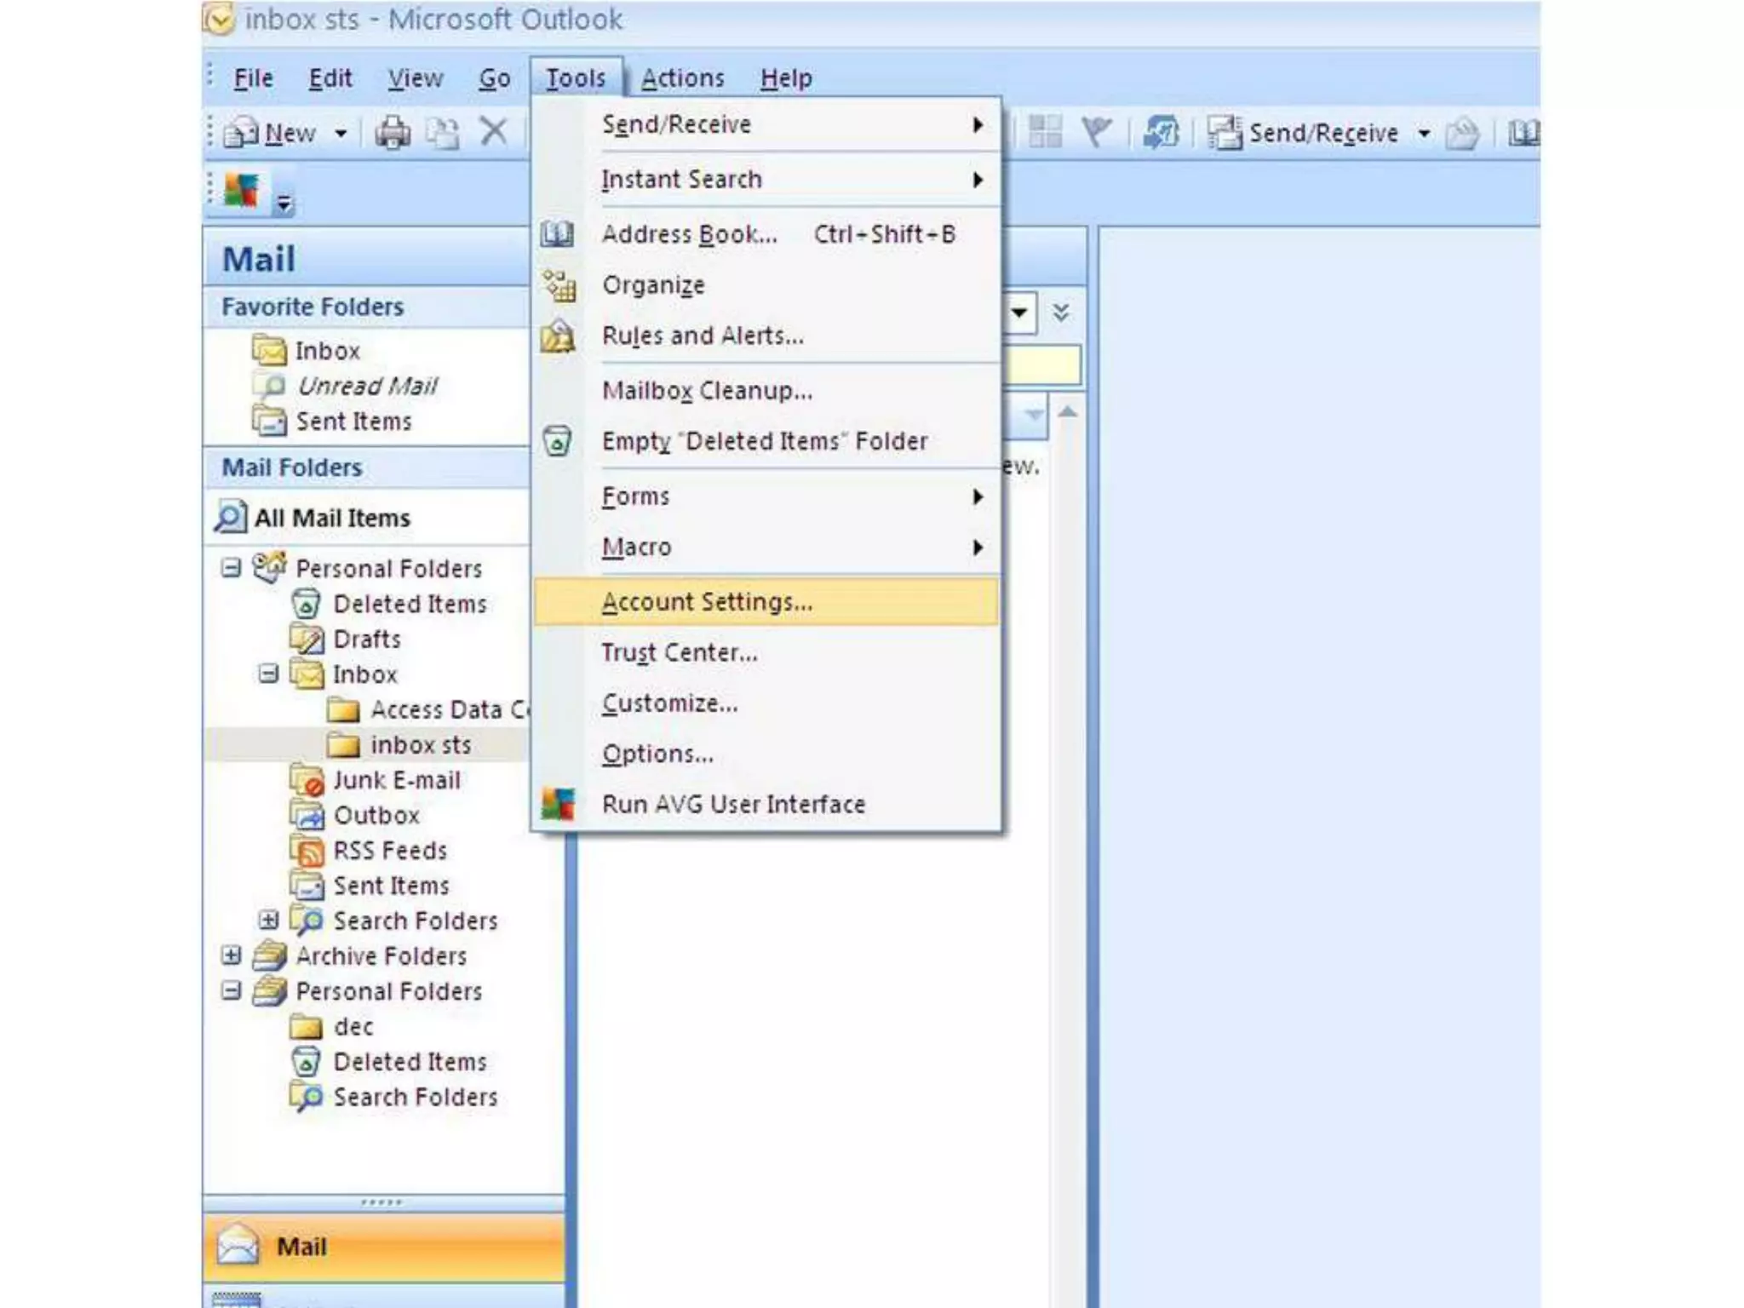Image resolution: width=1744 pixels, height=1308 pixels.
Task: Click the Send/Receive toolbar button
Action: pos(1304,133)
